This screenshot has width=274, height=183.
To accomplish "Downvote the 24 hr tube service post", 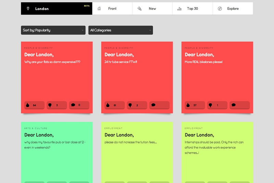I will click(x=137, y=105).
